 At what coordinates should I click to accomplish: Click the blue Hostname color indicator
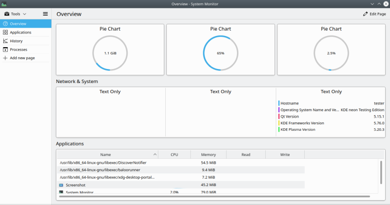pos(279,103)
